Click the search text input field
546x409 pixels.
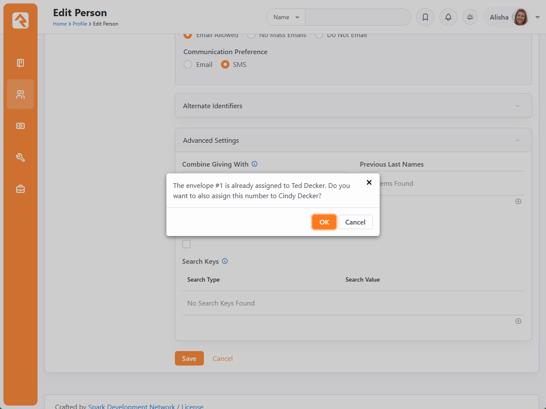[357, 17]
